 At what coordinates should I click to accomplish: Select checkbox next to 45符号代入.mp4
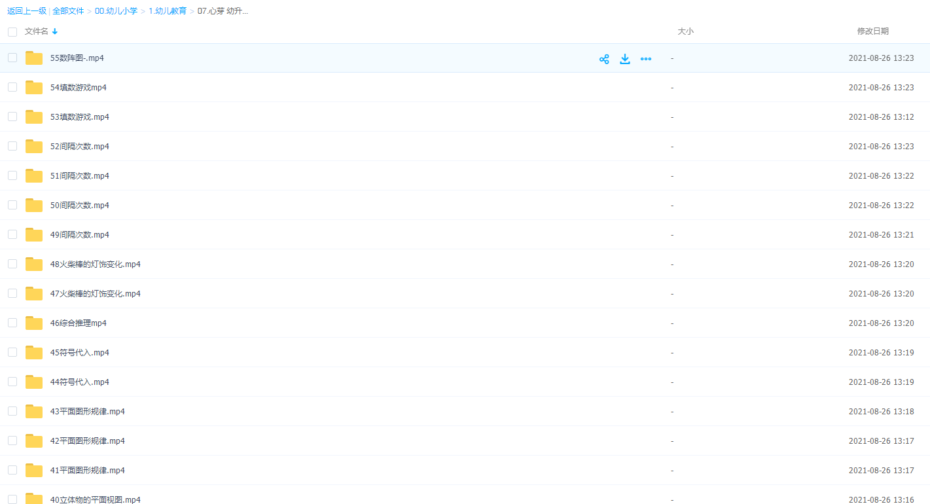point(12,352)
